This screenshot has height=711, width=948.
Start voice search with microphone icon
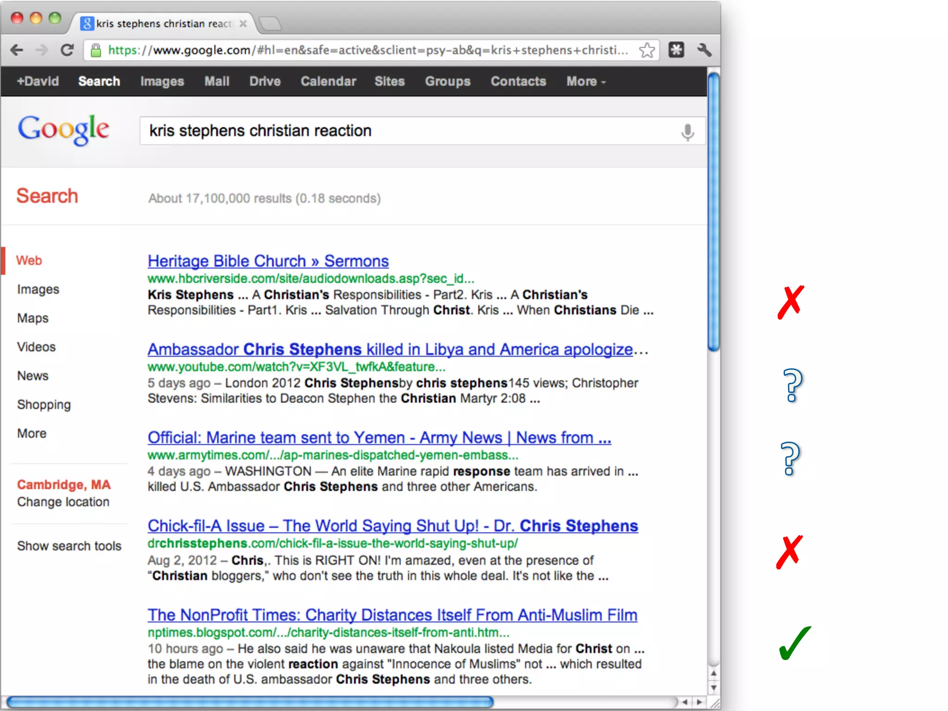pos(687,132)
